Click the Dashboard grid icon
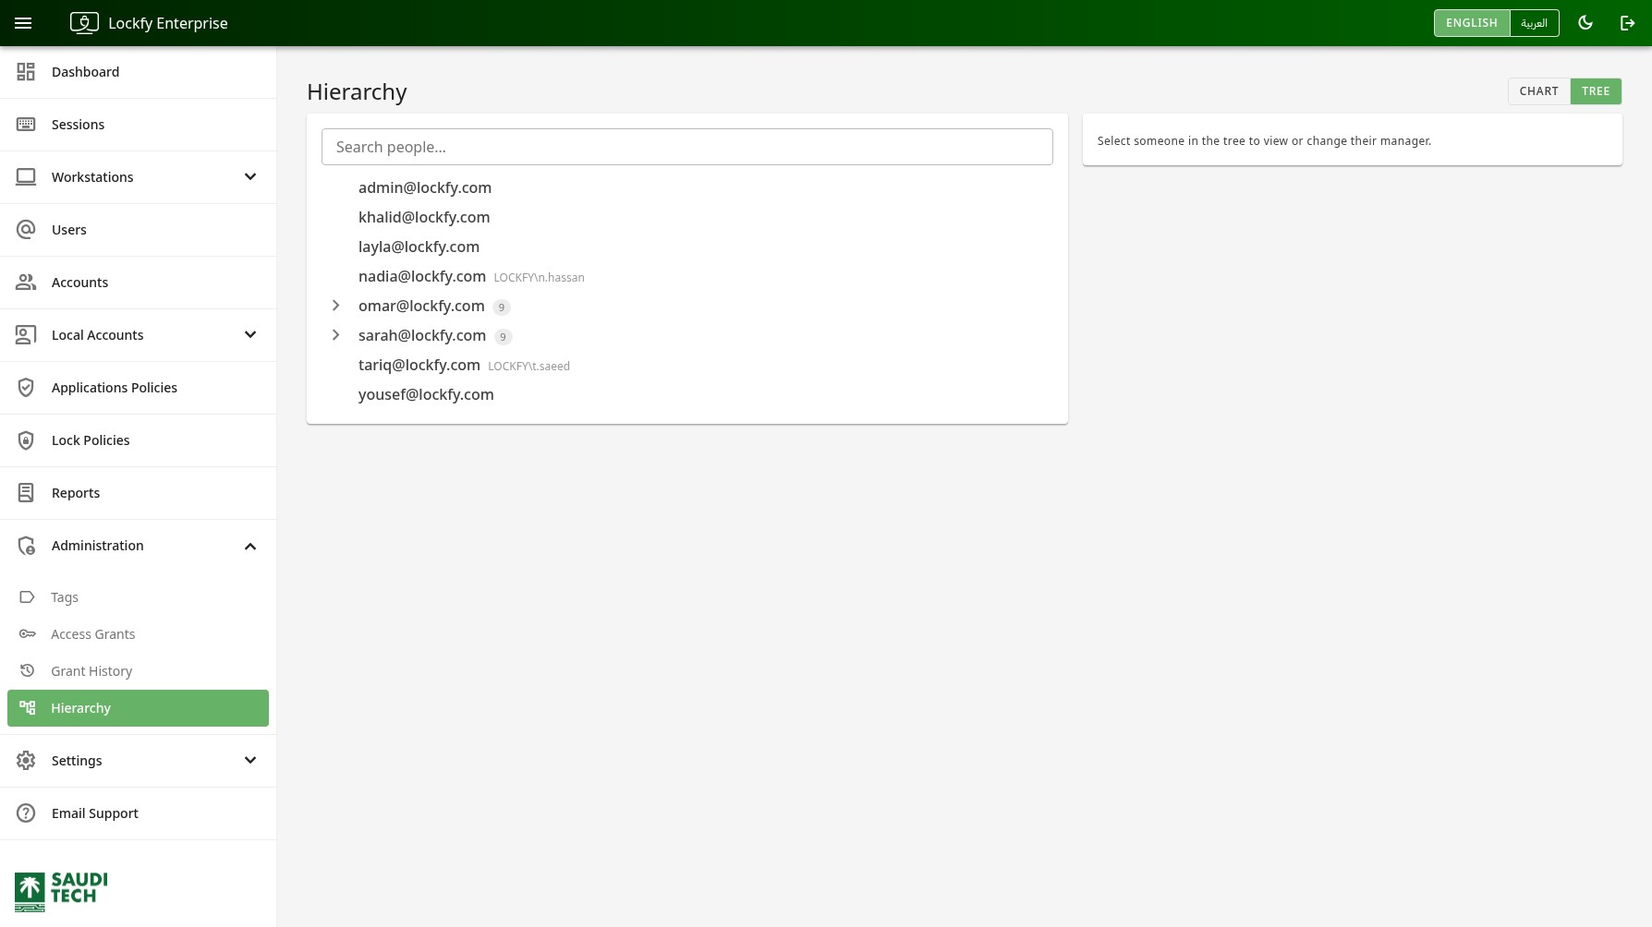This screenshot has width=1652, height=927. point(26,72)
